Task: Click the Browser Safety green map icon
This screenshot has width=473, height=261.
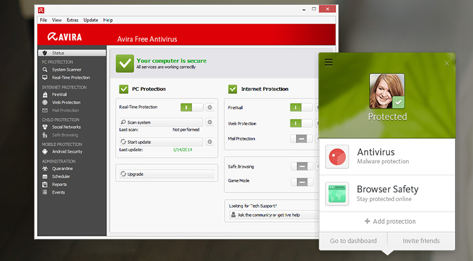Action: tap(337, 194)
